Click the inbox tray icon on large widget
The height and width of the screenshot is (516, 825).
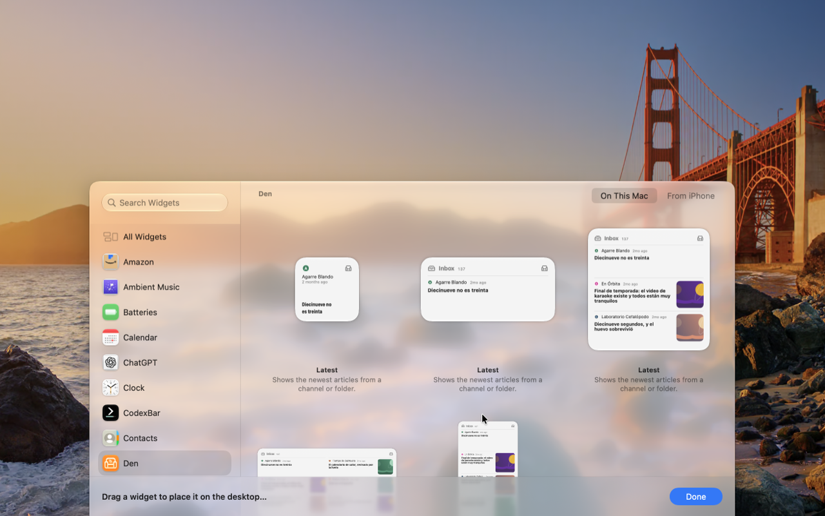pos(598,238)
